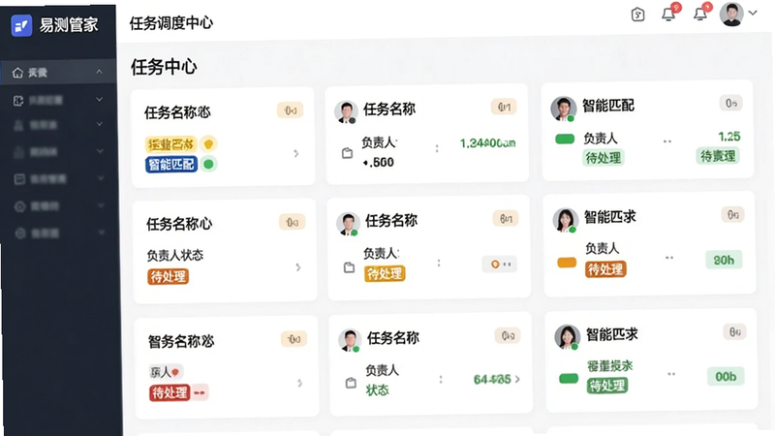Expand the account dropdown arrow beside the avatar
This screenshot has height=436, width=775.
pyautogui.click(x=753, y=13)
